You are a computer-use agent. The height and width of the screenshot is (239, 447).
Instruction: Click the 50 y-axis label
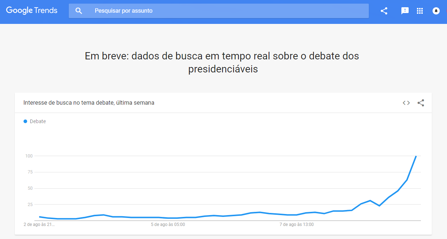click(x=30, y=188)
